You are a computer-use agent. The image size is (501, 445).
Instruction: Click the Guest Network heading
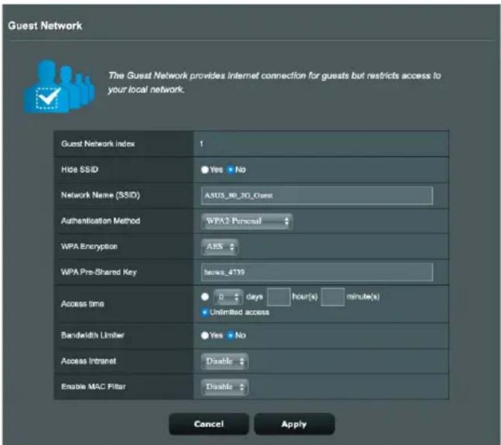point(45,25)
